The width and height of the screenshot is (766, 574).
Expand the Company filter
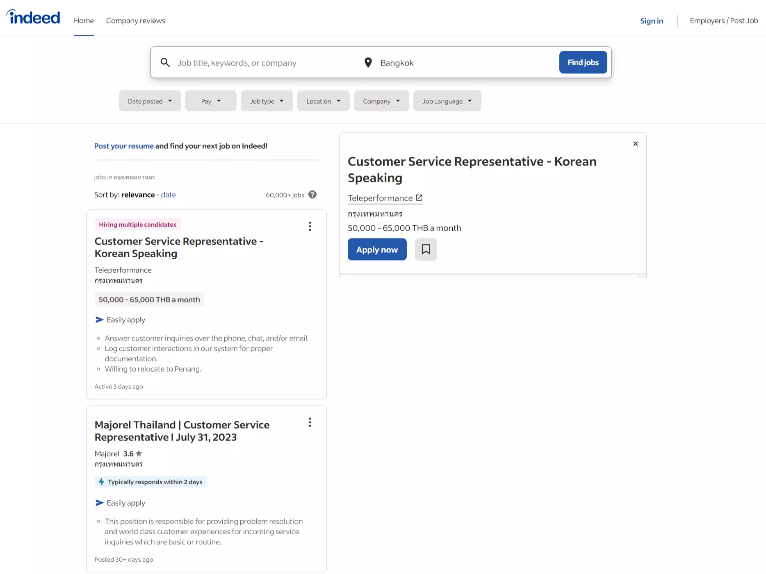coord(381,101)
